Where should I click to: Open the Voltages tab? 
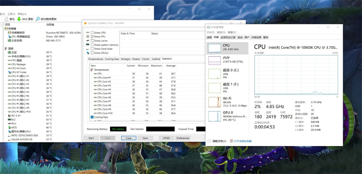(126, 59)
